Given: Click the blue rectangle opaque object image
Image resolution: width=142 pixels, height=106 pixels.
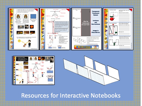Looking at the screenshot, I should click(33, 16).
